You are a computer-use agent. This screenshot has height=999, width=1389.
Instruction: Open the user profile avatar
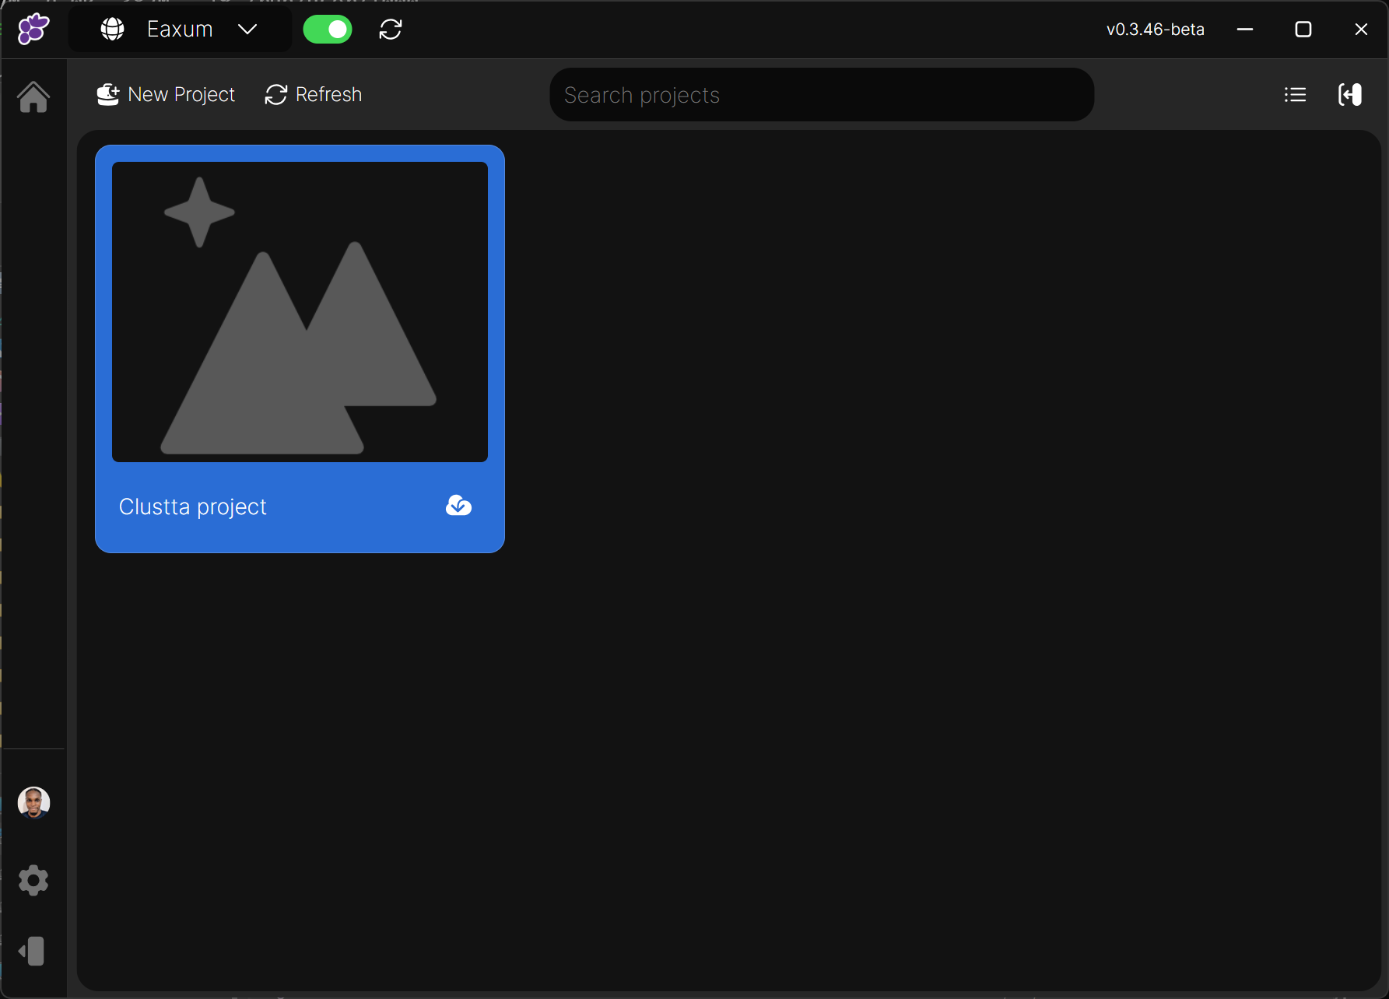click(33, 802)
